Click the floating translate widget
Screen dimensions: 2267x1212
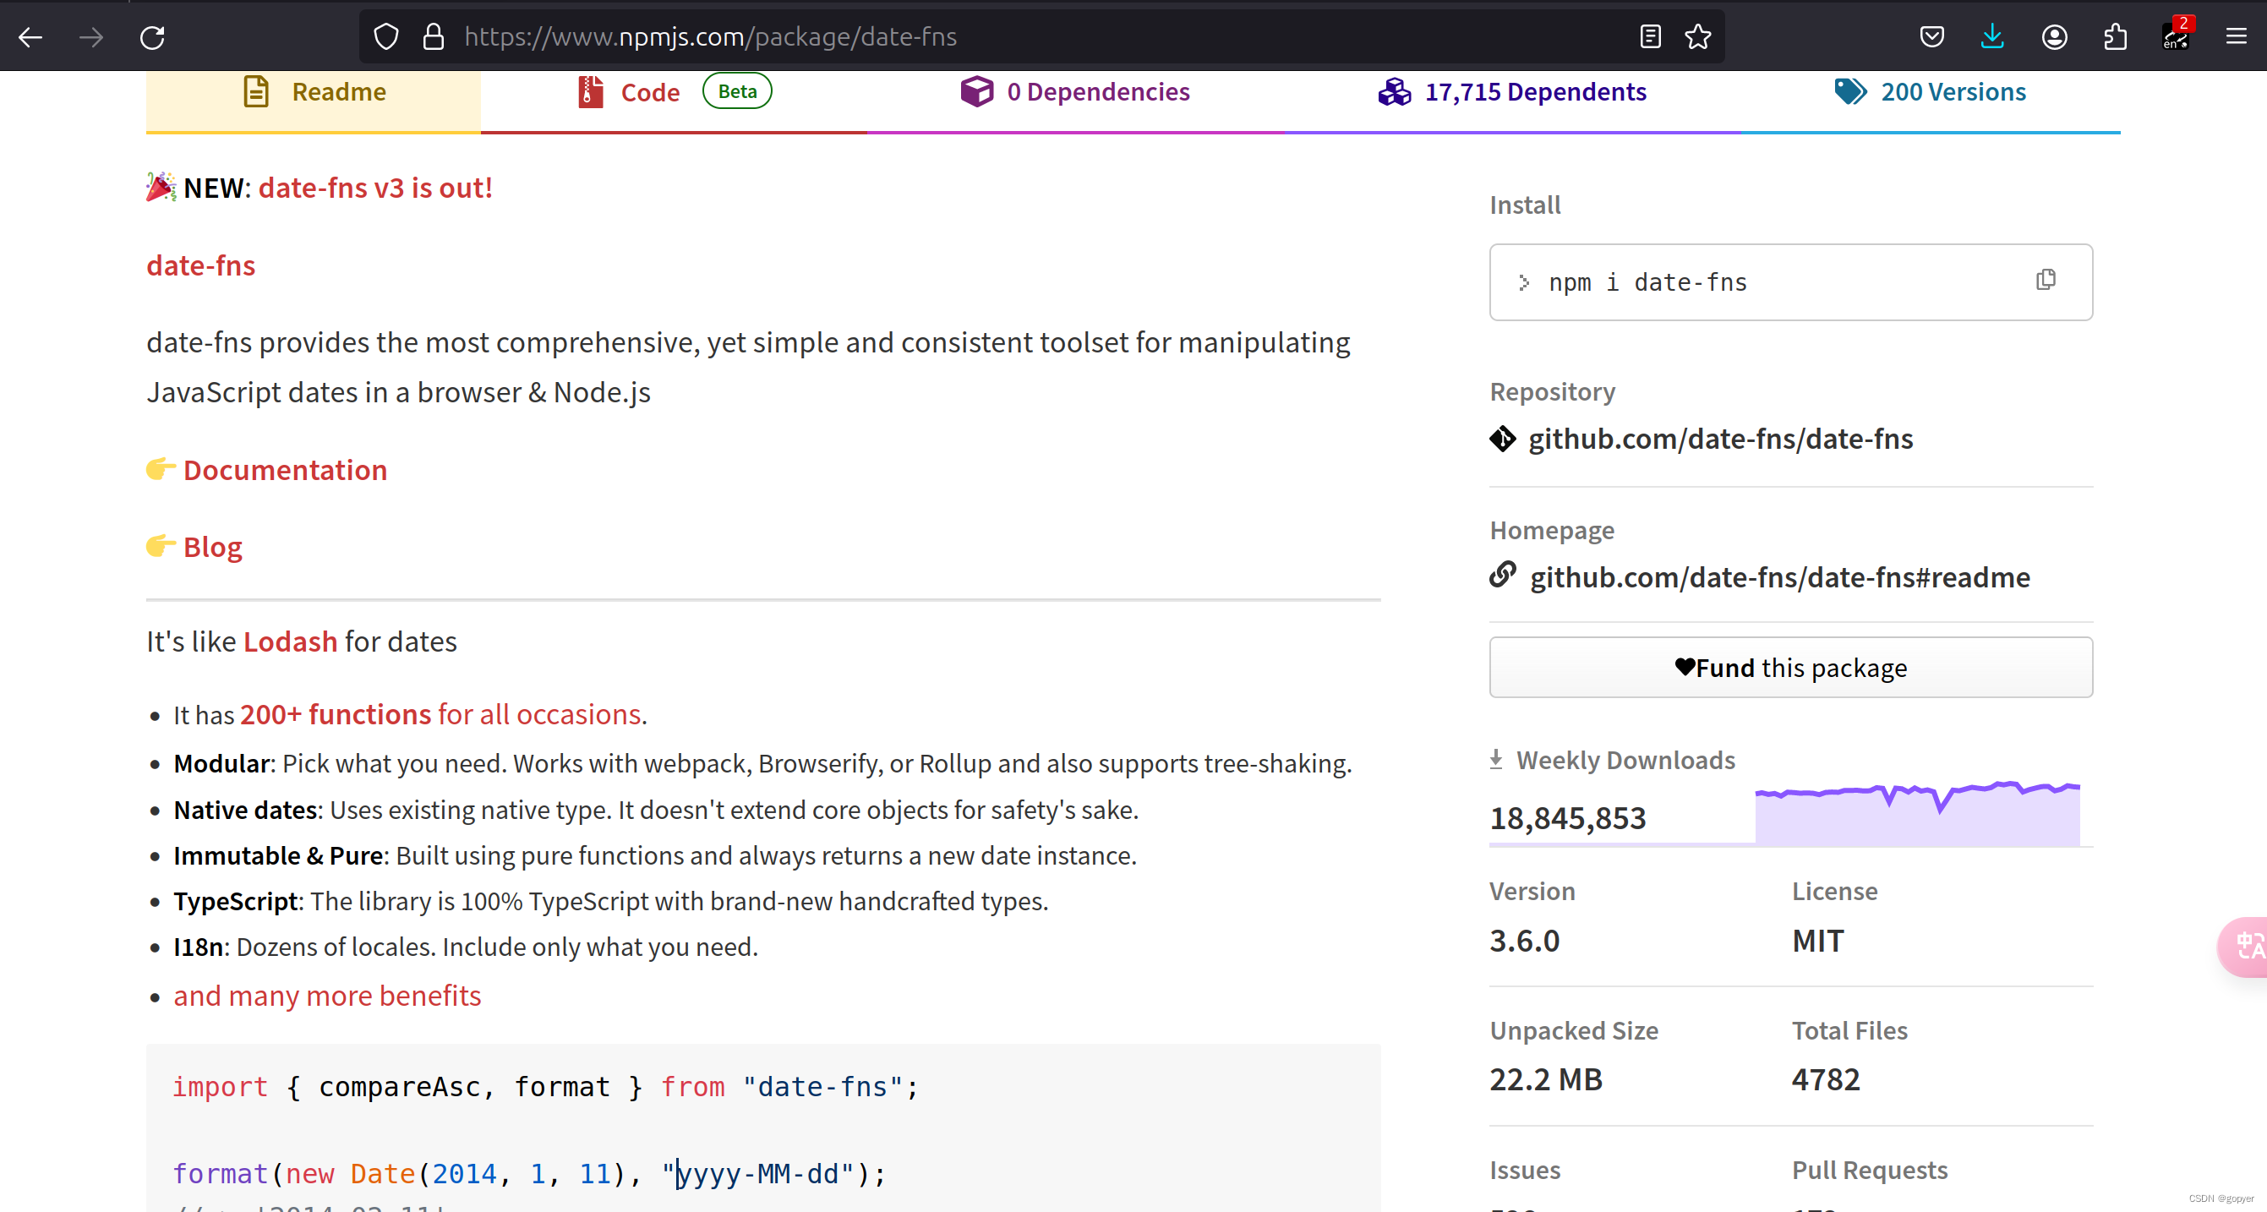pyautogui.click(x=2248, y=946)
